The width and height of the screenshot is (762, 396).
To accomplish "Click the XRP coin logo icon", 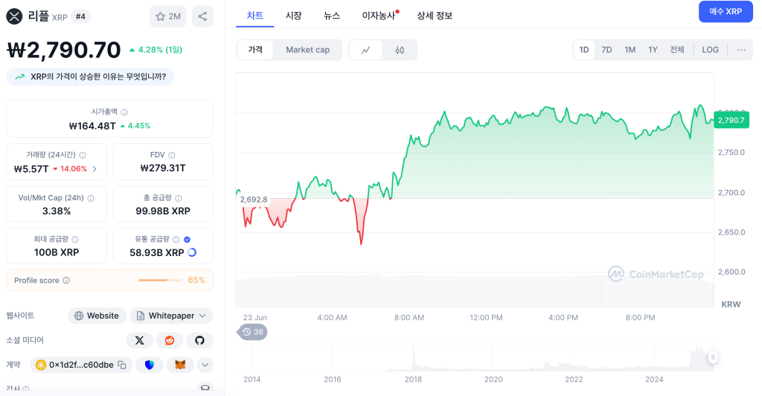I will 14,16.
